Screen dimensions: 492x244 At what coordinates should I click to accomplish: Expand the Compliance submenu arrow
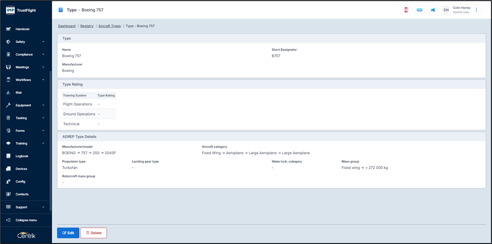pos(43,54)
